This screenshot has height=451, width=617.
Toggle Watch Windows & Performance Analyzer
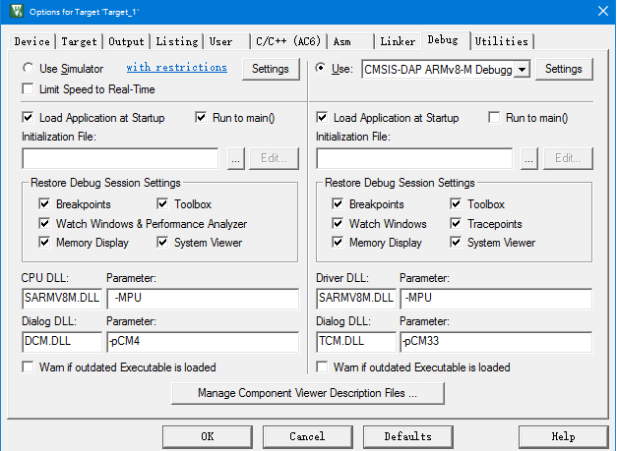tap(44, 224)
